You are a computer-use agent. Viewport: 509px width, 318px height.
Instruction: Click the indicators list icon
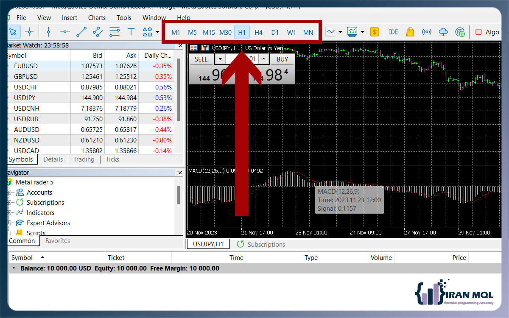(x=352, y=32)
